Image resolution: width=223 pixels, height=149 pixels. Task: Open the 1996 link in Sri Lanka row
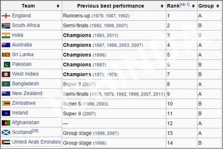tap(99, 55)
